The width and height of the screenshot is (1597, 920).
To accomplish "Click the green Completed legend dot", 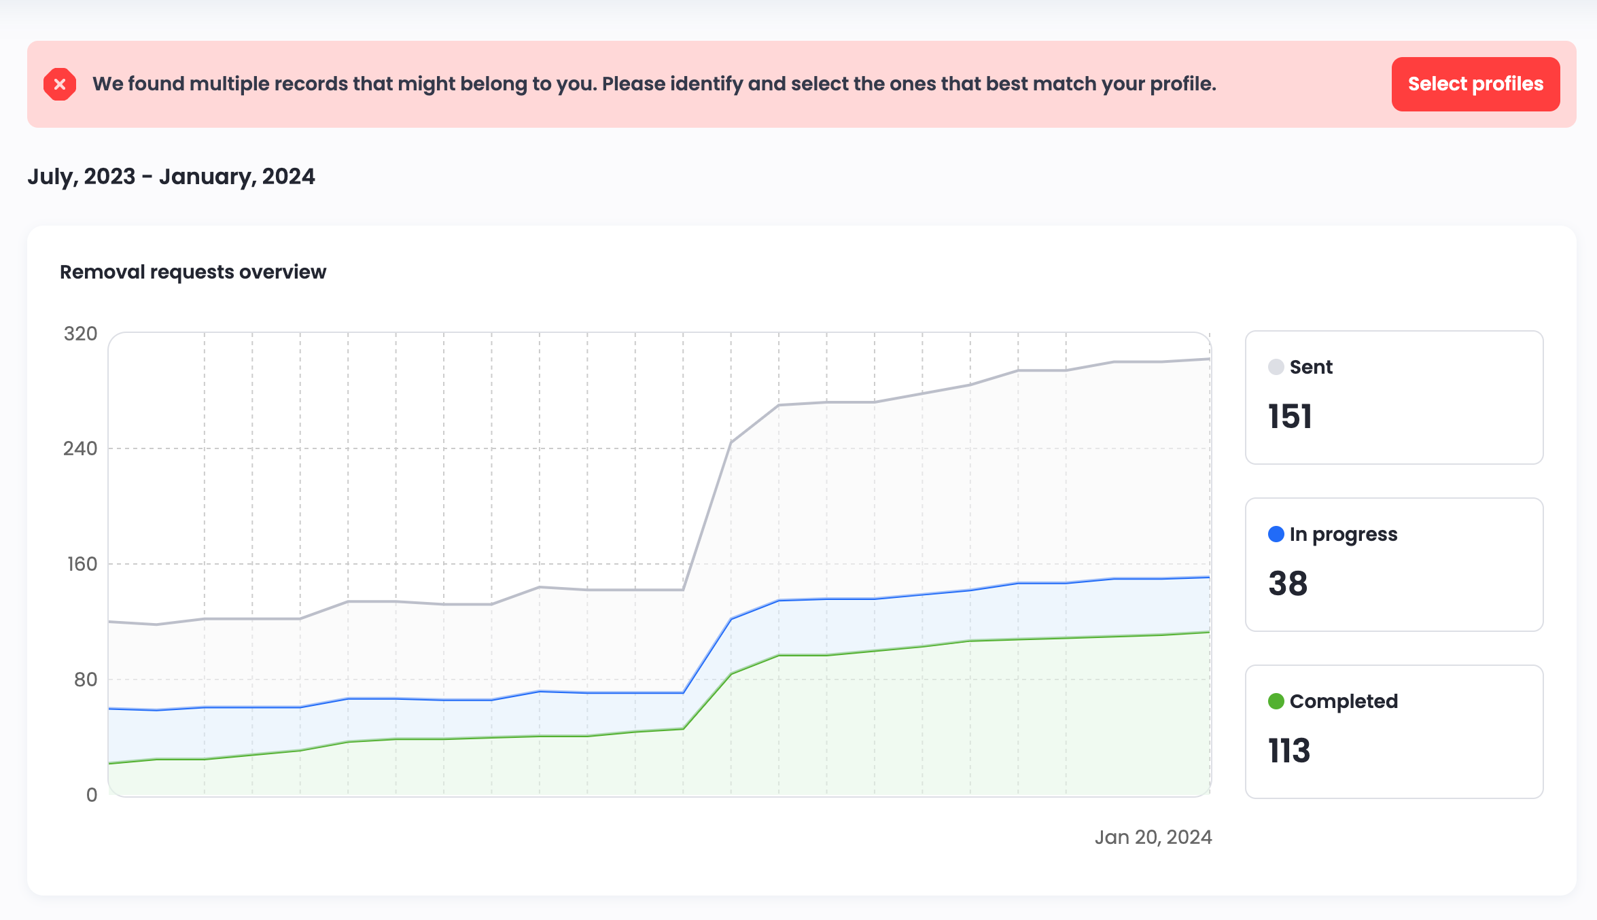I will [x=1276, y=701].
